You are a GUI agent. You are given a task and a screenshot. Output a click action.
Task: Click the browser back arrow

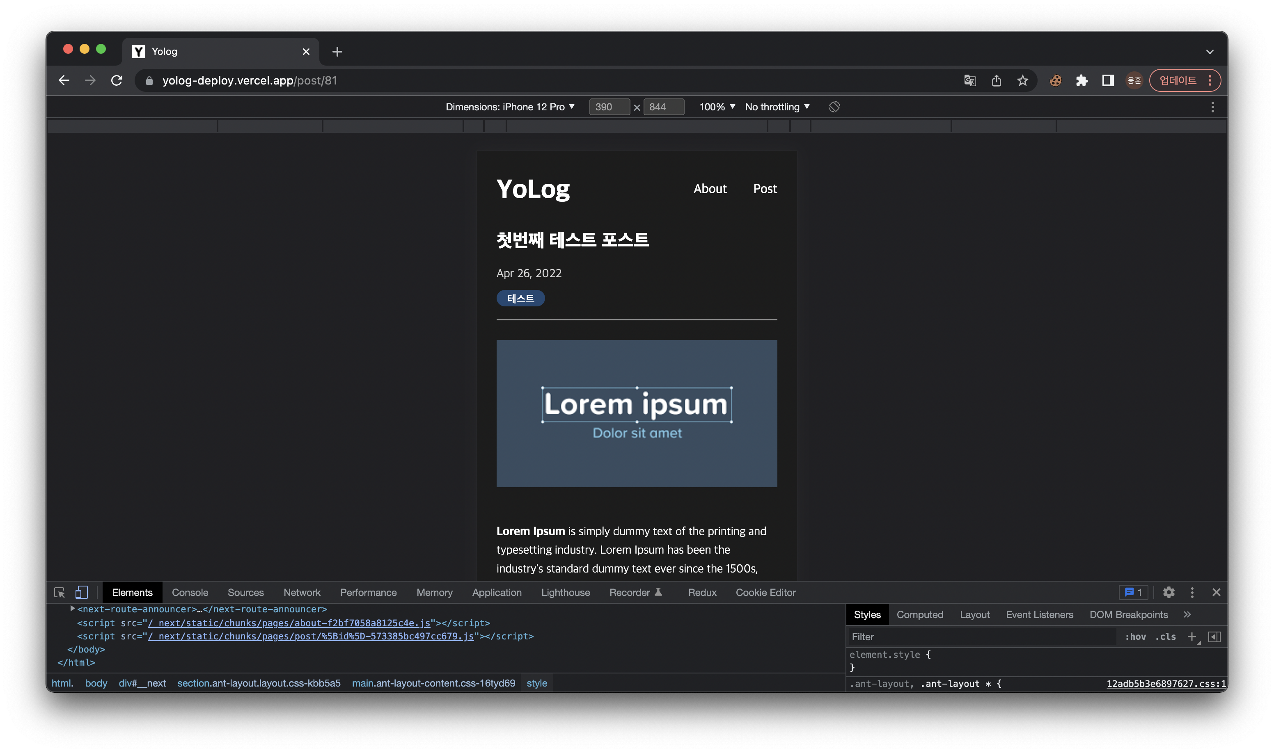pos(64,80)
